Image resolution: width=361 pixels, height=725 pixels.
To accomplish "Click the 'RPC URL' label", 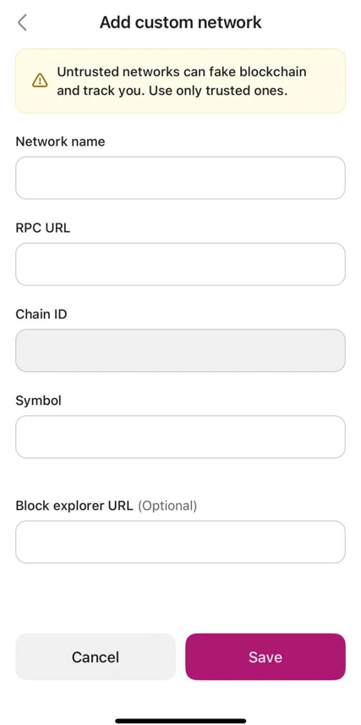I will pos(43,228).
